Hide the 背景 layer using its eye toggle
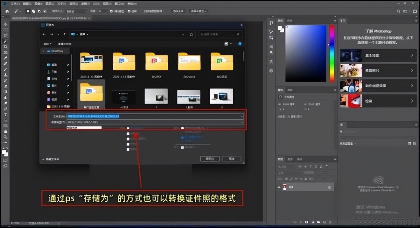This screenshot has height=228, width=420. point(279,187)
